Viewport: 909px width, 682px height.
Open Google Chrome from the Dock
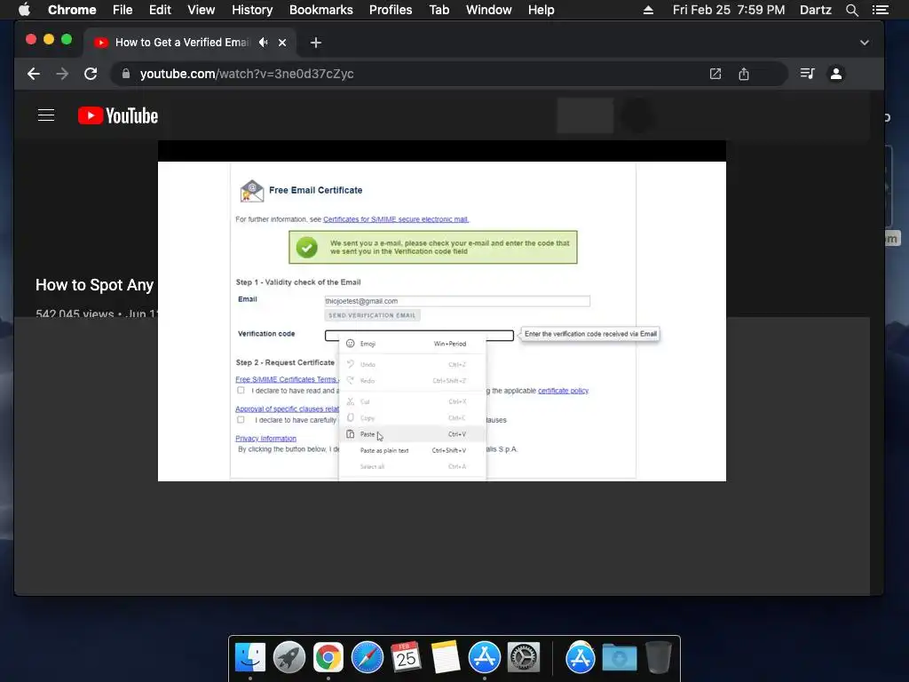[328, 658]
